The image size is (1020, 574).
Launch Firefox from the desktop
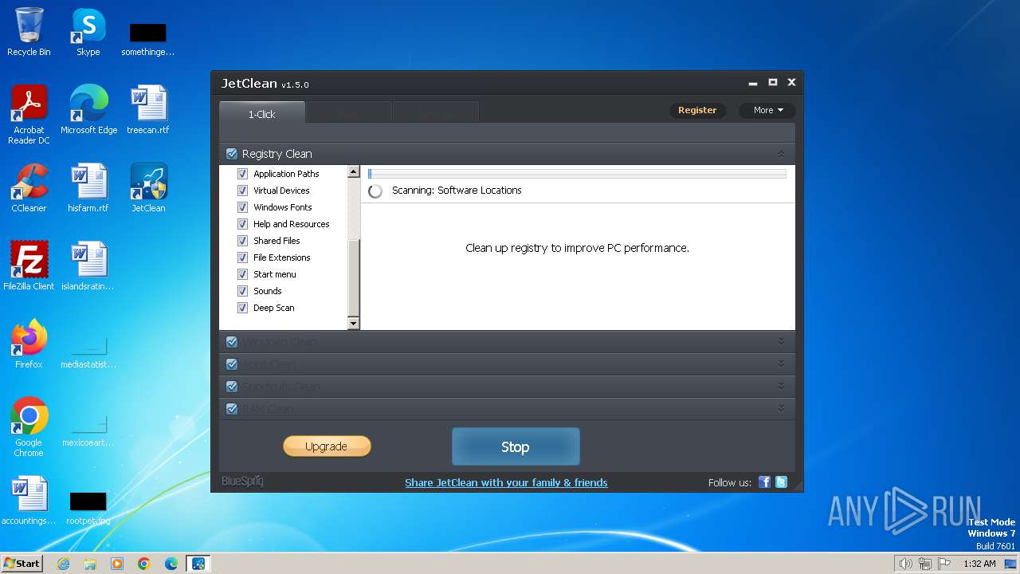point(29,344)
